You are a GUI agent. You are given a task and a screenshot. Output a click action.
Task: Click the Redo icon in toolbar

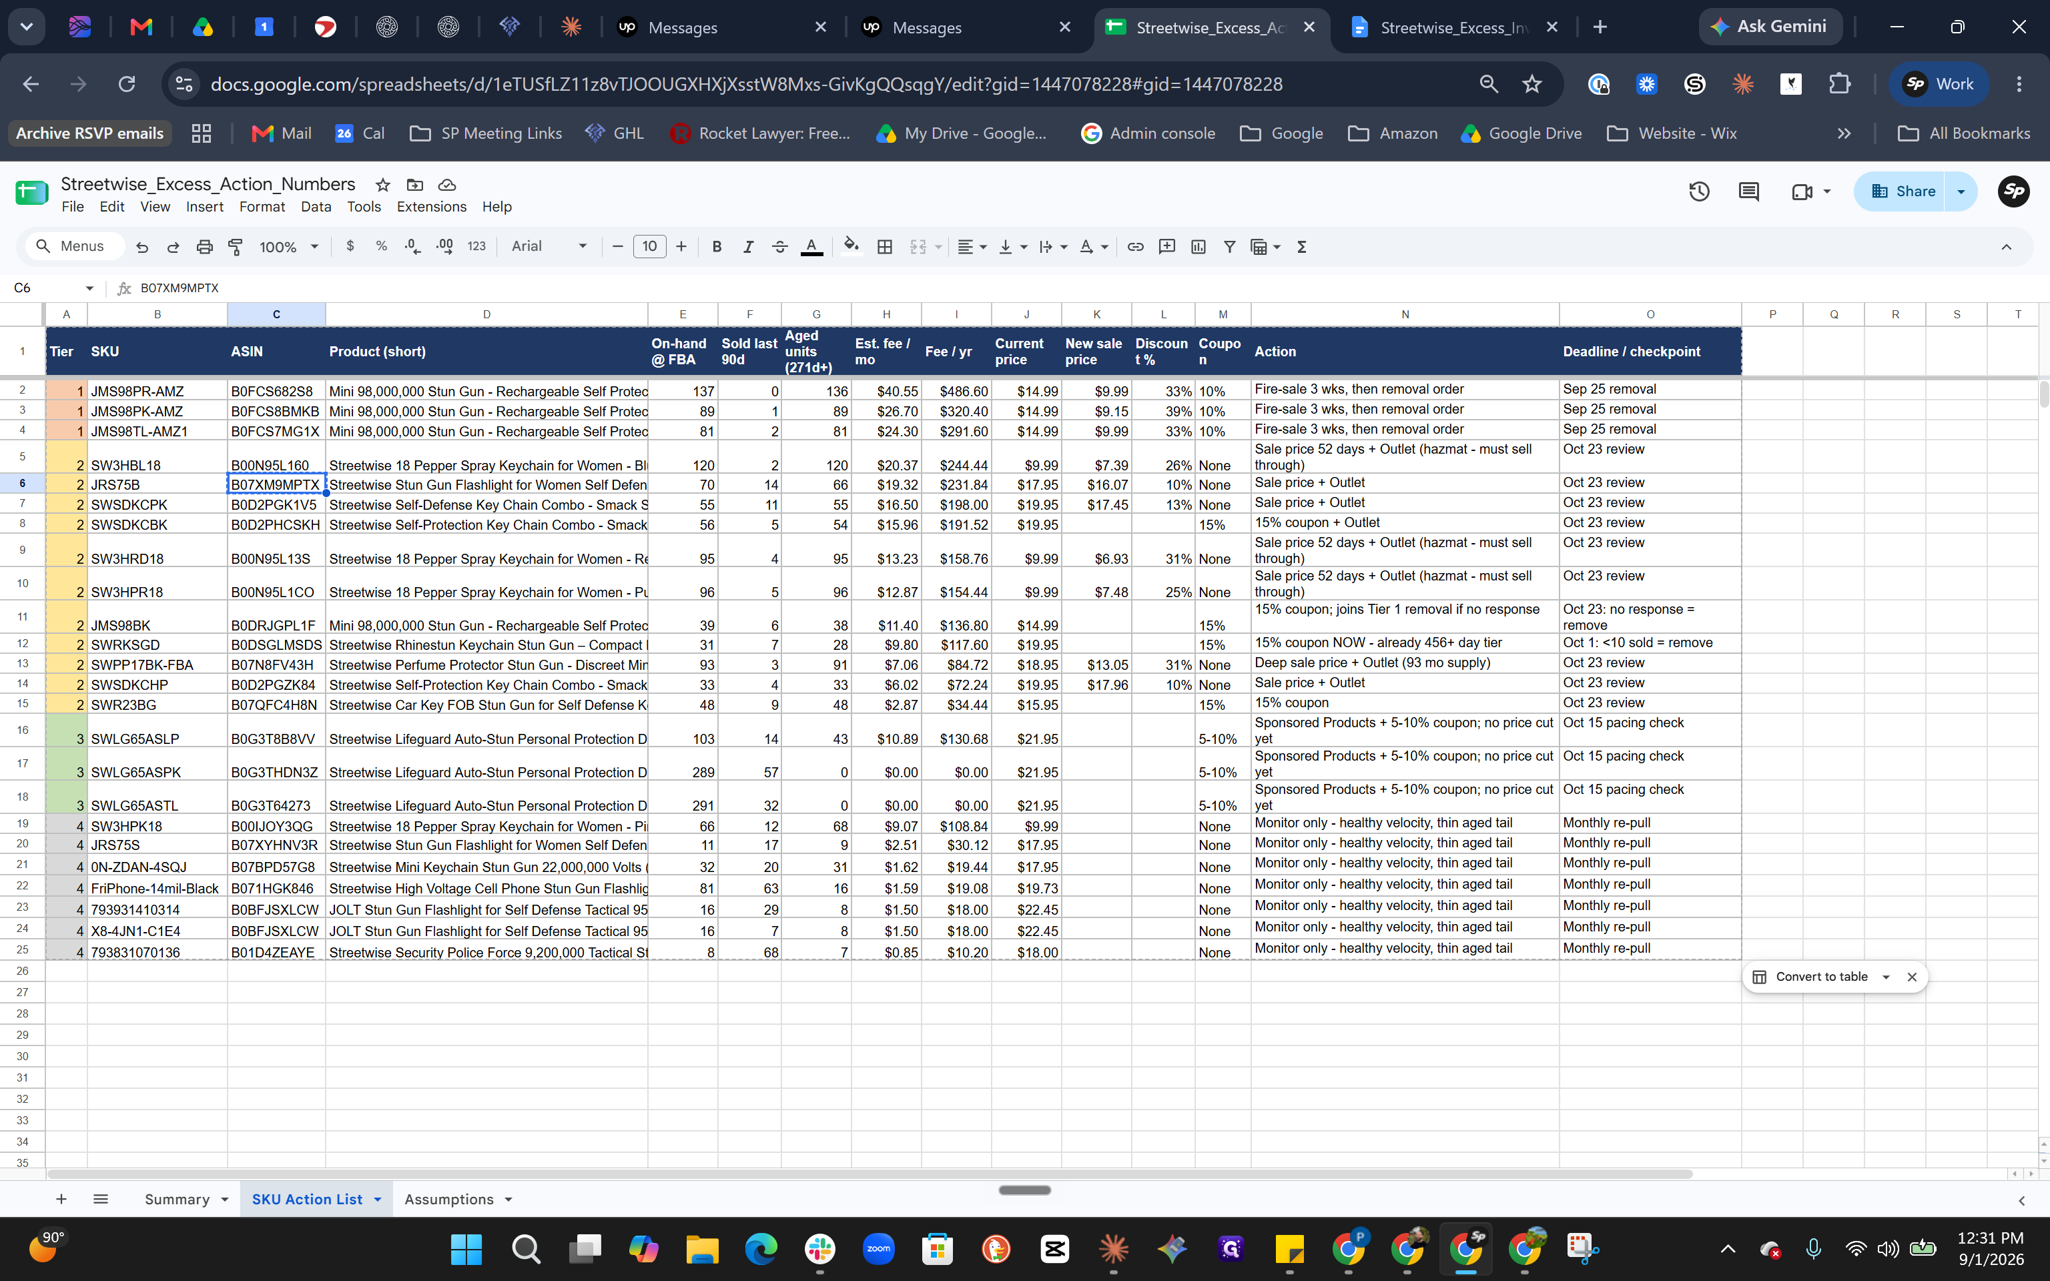pyautogui.click(x=173, y=247)
